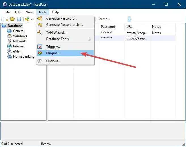Click the General folder icon

coord(9,31)
